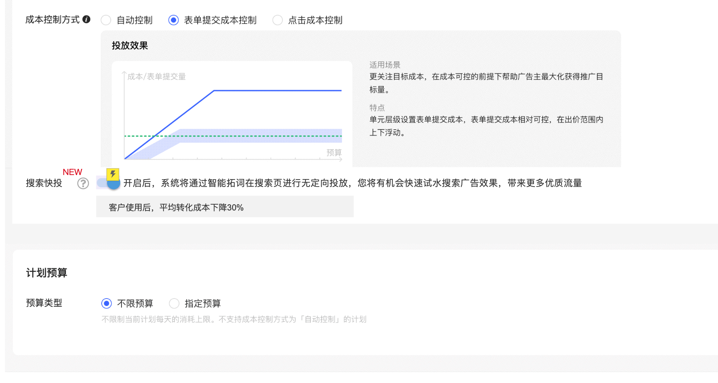Choose 点击成本控制 cost control mode

[x=277, y=19]
